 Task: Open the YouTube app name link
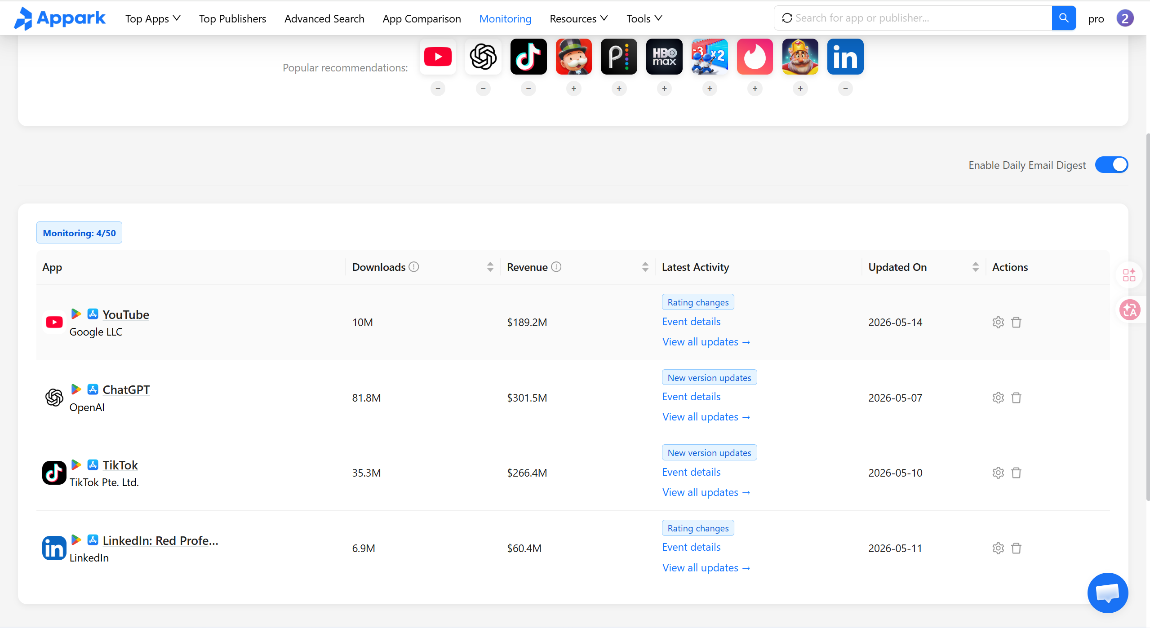126,314
